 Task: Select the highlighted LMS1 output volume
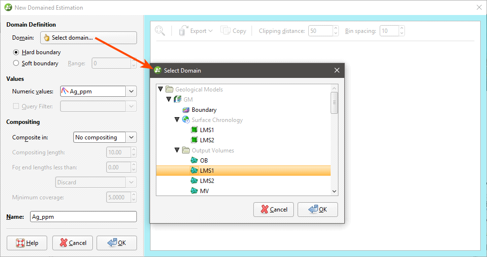[243, 171]
